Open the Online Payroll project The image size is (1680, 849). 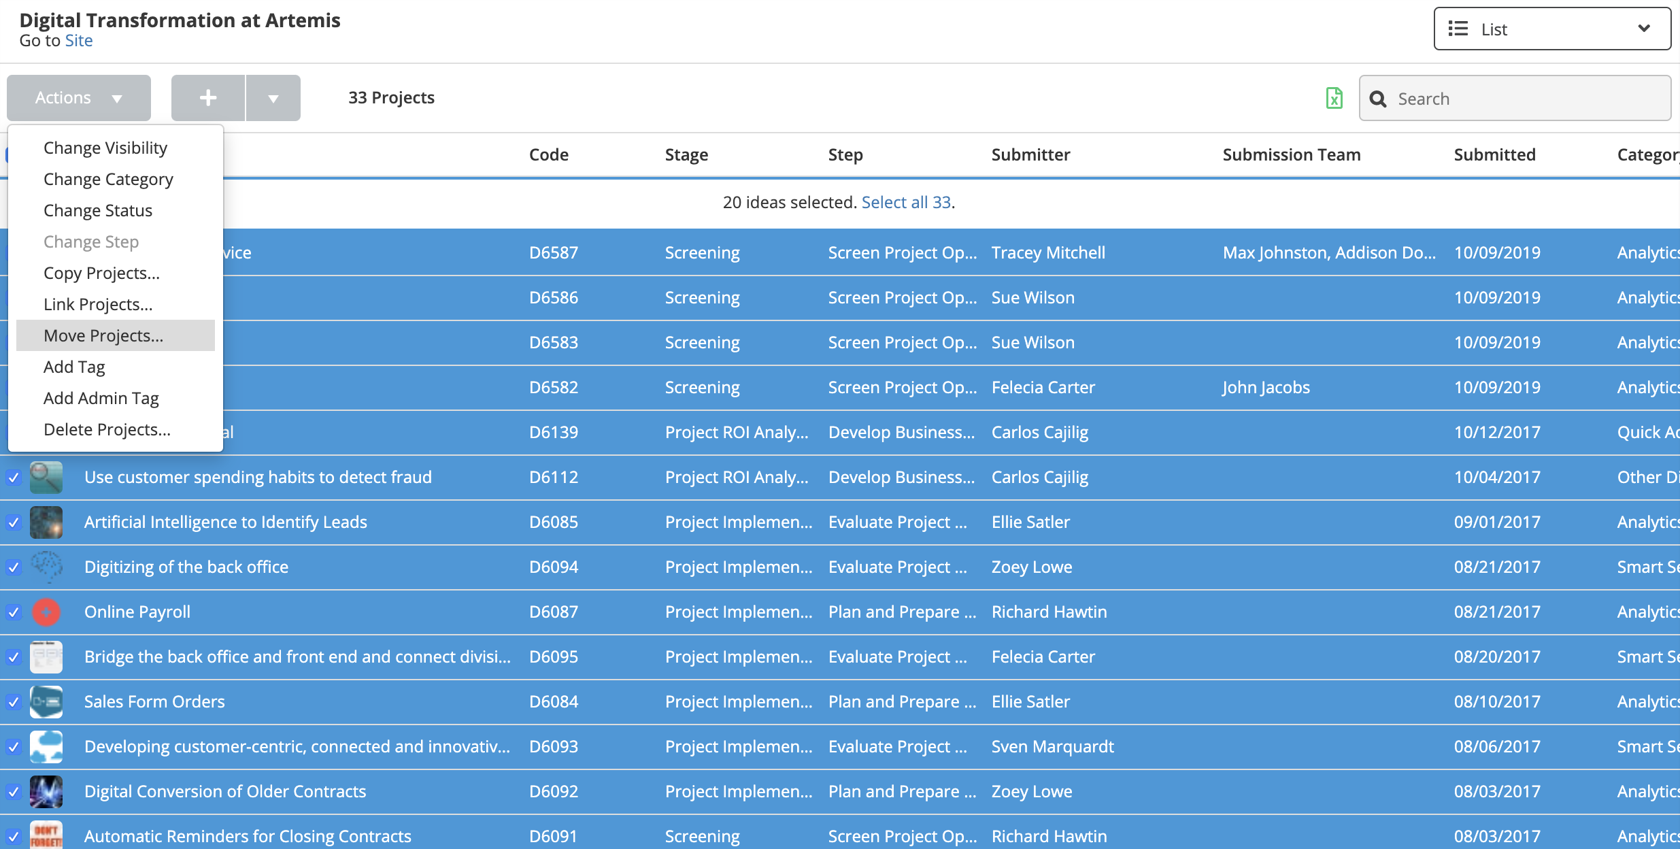click(x=137, y=612)
